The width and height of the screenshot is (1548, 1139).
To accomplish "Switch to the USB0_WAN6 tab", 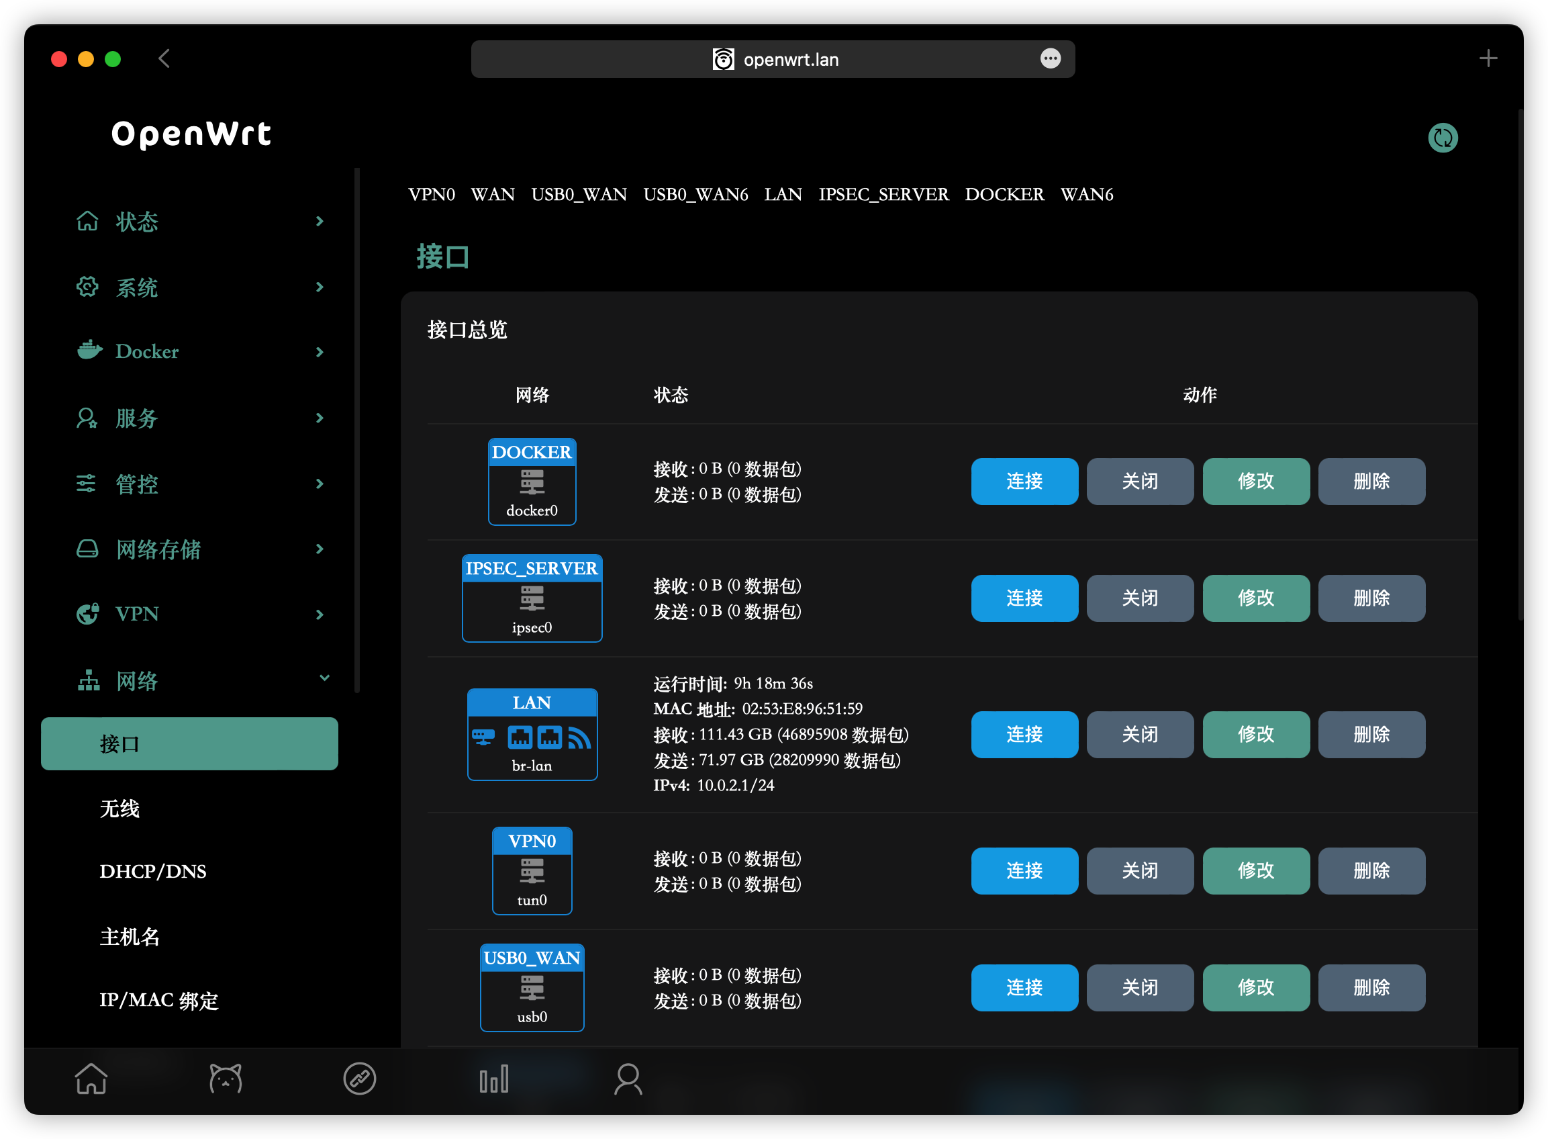I will click(x=695, y=195).
